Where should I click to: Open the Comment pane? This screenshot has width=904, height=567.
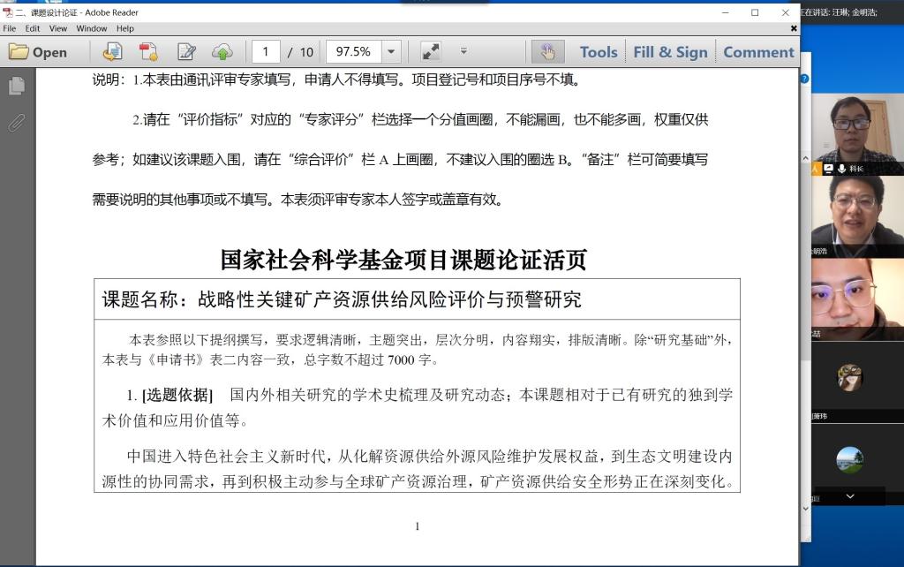pos(757,52)
